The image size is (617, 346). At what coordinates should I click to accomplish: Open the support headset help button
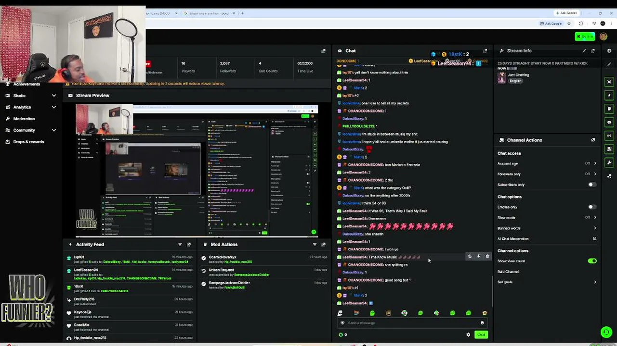(606, 332)
